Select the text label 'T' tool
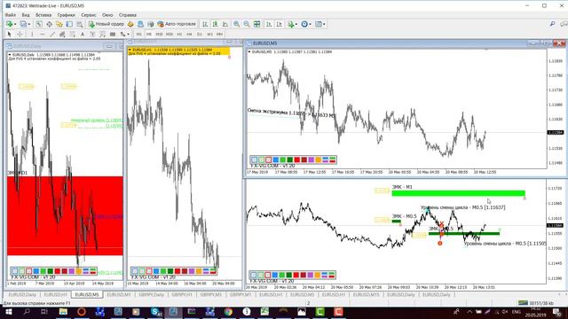568x319 pixels. (92, 34)
